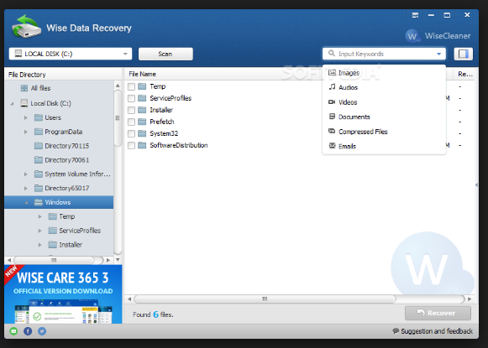488x348 pixels.
Task: Click the SoftwareDistribution folder icon
Action: 142,145
